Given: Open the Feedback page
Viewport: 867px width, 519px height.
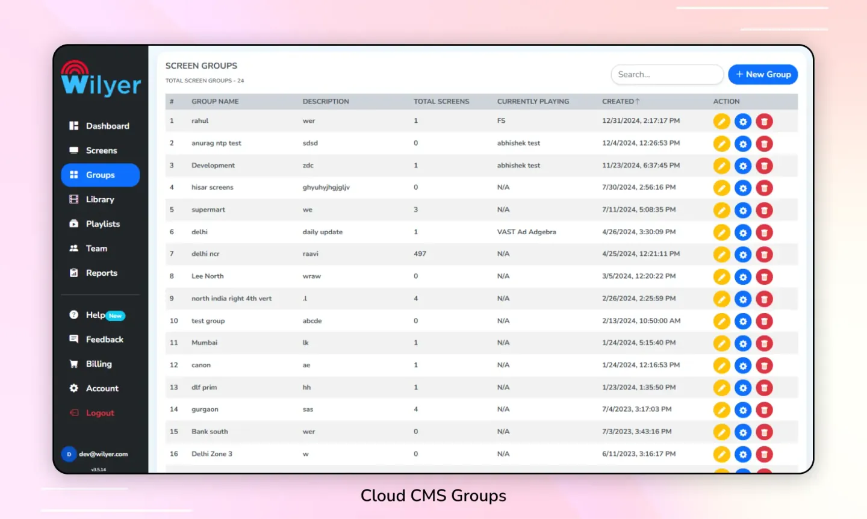Looking at the screenshot, I should (x=100, y=340).
